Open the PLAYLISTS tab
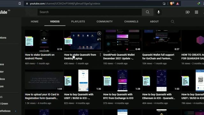The width and height of the screenshot is (204, 115). (x=78, y=21)
